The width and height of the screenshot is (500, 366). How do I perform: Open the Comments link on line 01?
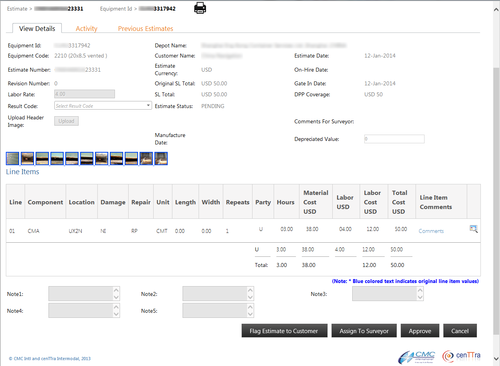coord(430,231)
